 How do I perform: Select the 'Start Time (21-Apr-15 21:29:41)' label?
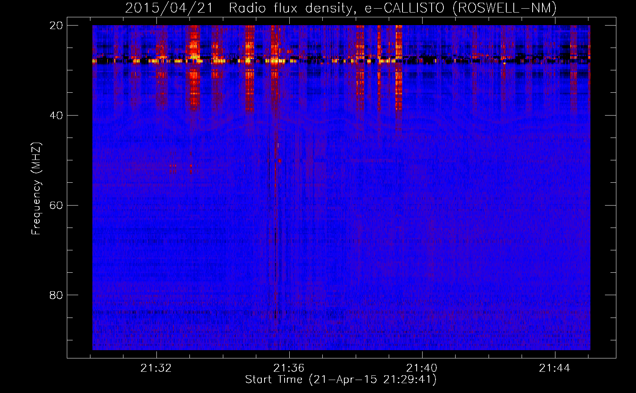[341, 380]
